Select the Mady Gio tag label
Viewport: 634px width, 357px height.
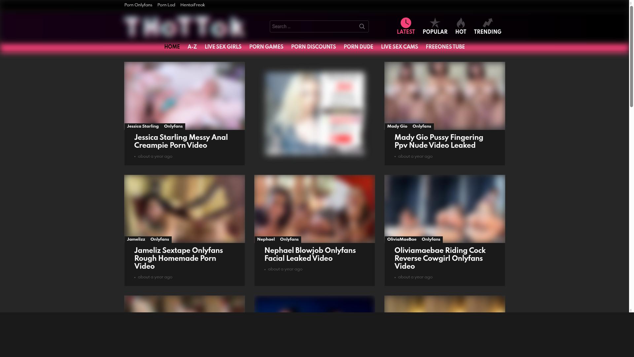point(397,126)
